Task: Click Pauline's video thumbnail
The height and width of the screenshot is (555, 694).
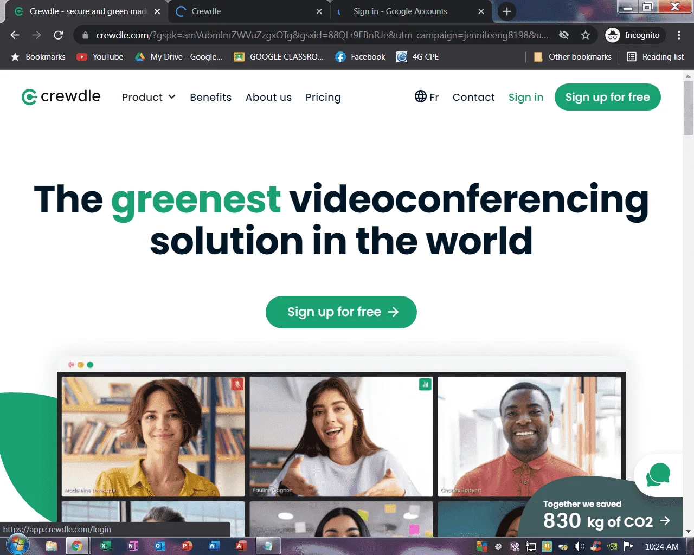Action: [341, 436]
